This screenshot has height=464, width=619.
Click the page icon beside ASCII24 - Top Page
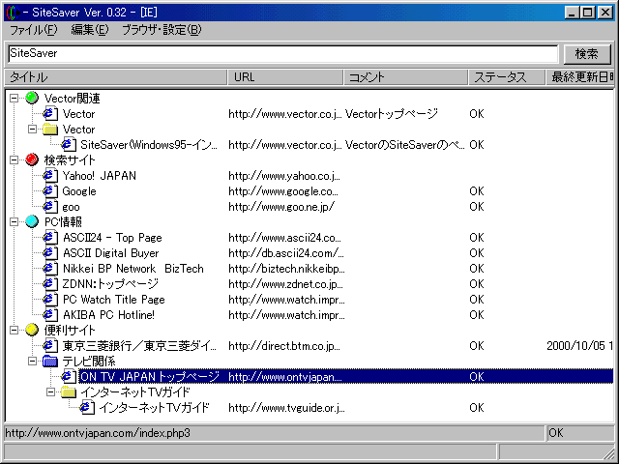coord(50,238)
